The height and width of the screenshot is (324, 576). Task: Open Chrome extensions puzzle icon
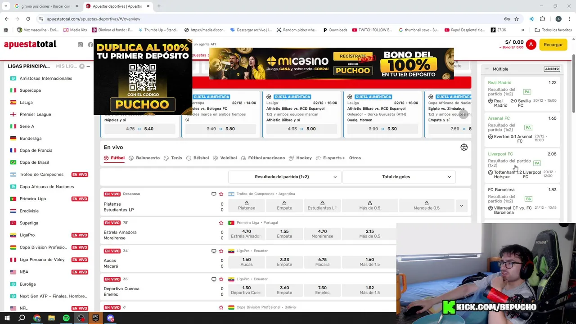point(543,19)
